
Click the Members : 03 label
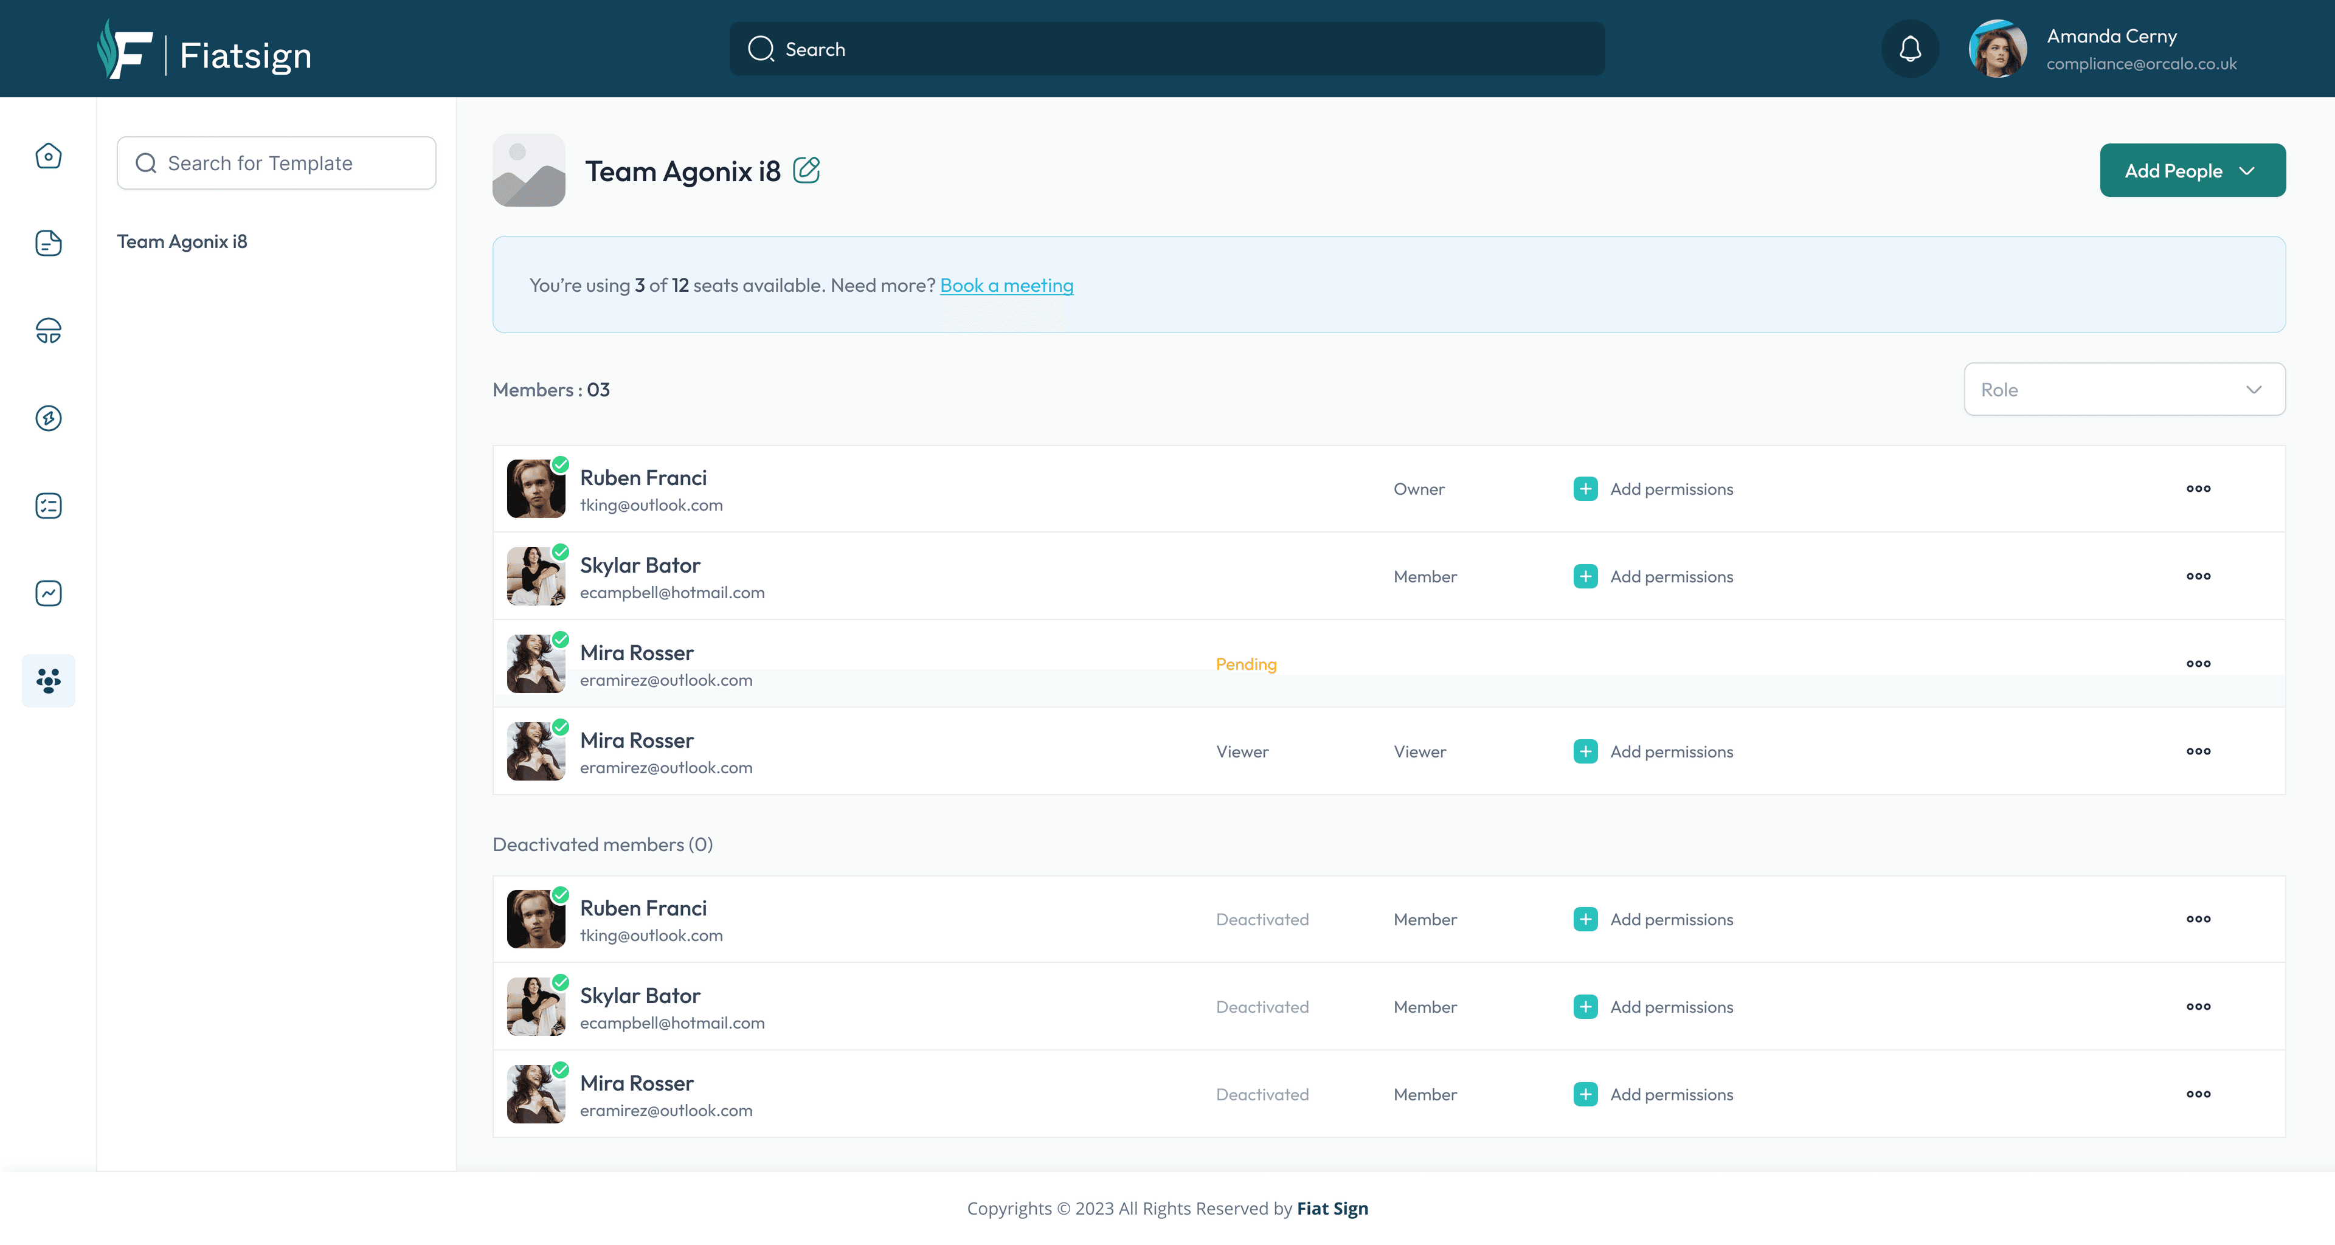coord(551,390)
